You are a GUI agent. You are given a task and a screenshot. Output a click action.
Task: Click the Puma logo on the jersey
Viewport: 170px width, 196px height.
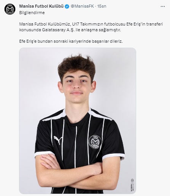[x=58, y=140]
